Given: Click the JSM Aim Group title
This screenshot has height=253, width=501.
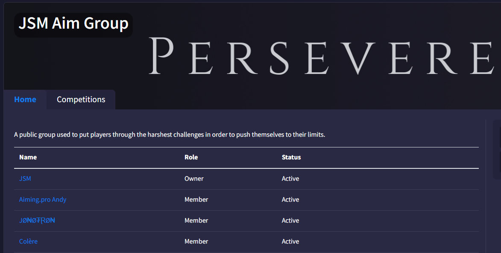Looking at the screenshot, I should click(x=73, y=24).
